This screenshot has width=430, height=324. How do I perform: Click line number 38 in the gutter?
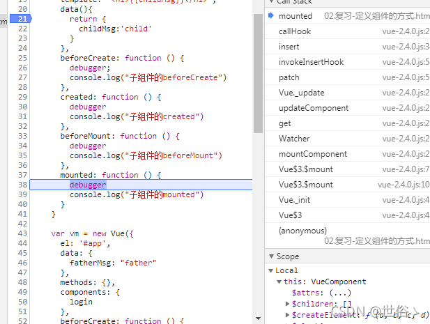pyautogui.click(x=23, y=185)
